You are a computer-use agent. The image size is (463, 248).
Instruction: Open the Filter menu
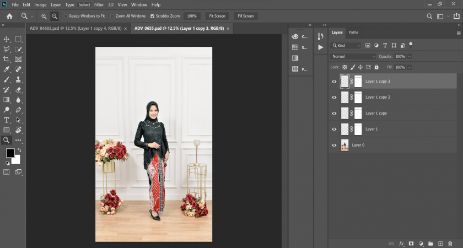(99, 4)
